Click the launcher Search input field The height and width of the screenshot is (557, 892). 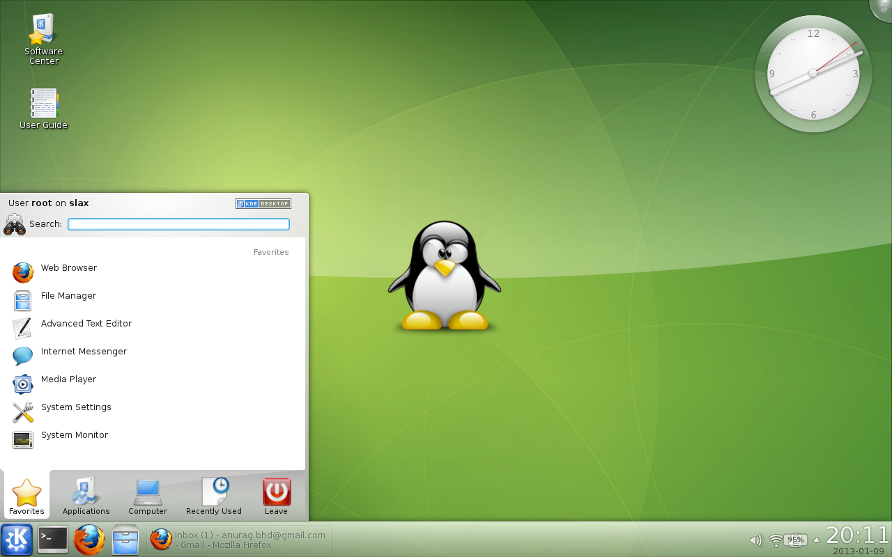[x=178, y=224]
